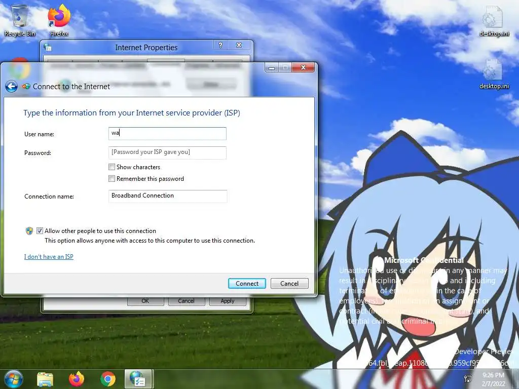Image resolution: width=519 pixels, height=389 pixels.
Task: Open File Explorer from the taskbar
Action: [45, 379]
